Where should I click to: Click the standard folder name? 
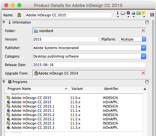pos(46,31)
